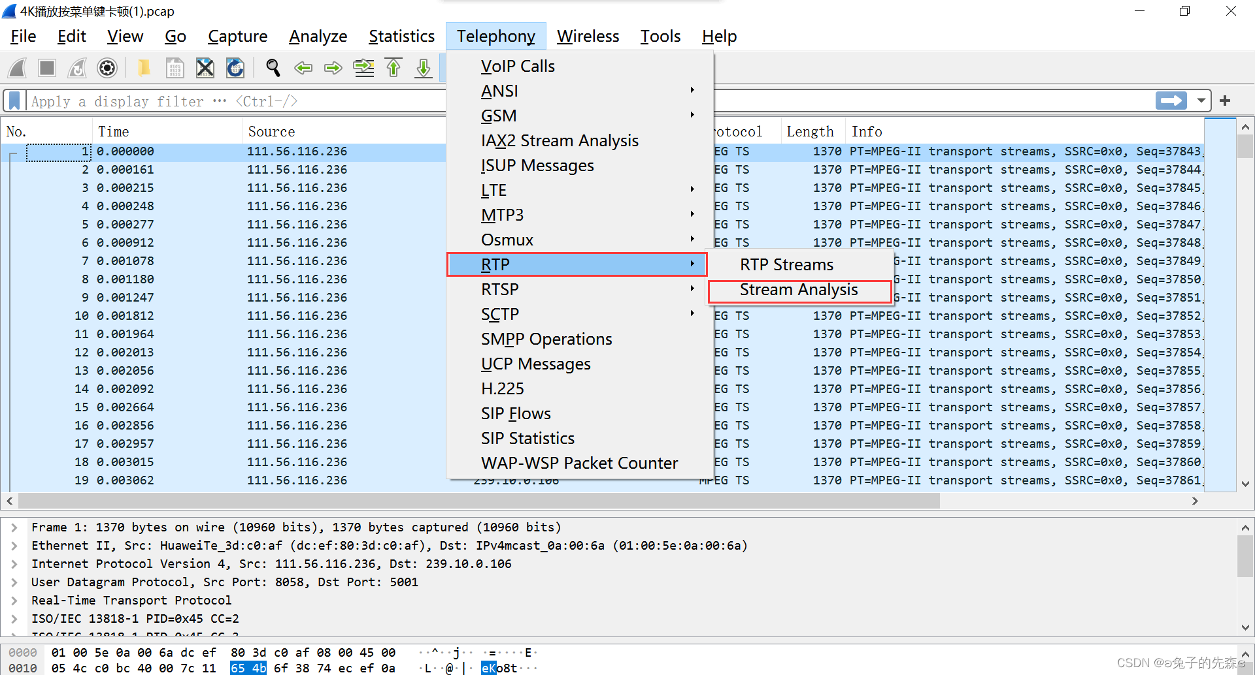Sort packets by Time column header
This screenshot has height=675, width=1255.
[x=167, y=131]
